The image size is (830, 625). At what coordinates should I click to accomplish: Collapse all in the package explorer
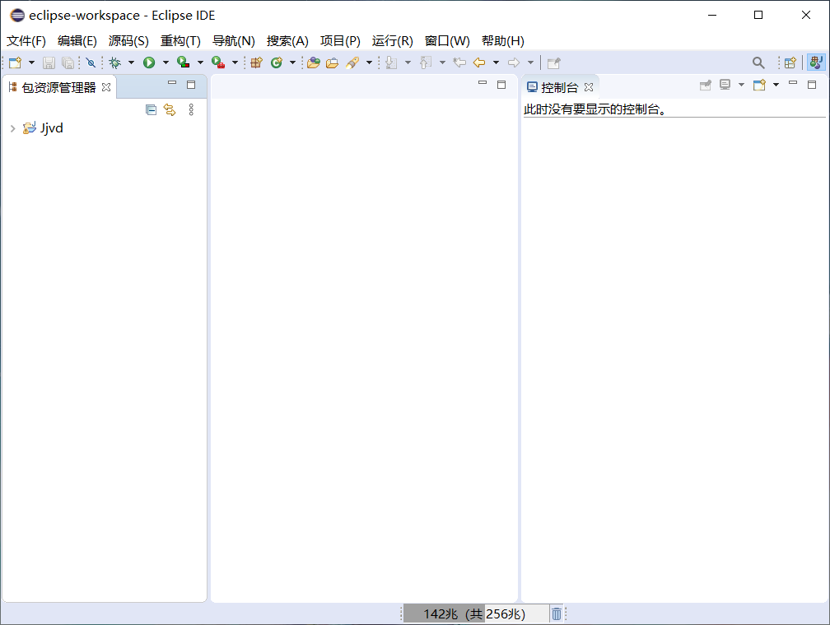point(151,109)
